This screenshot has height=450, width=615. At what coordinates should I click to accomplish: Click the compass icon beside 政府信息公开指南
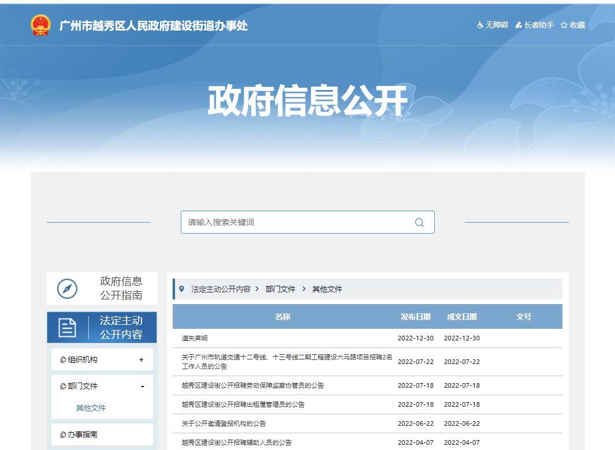pos(68,288)
